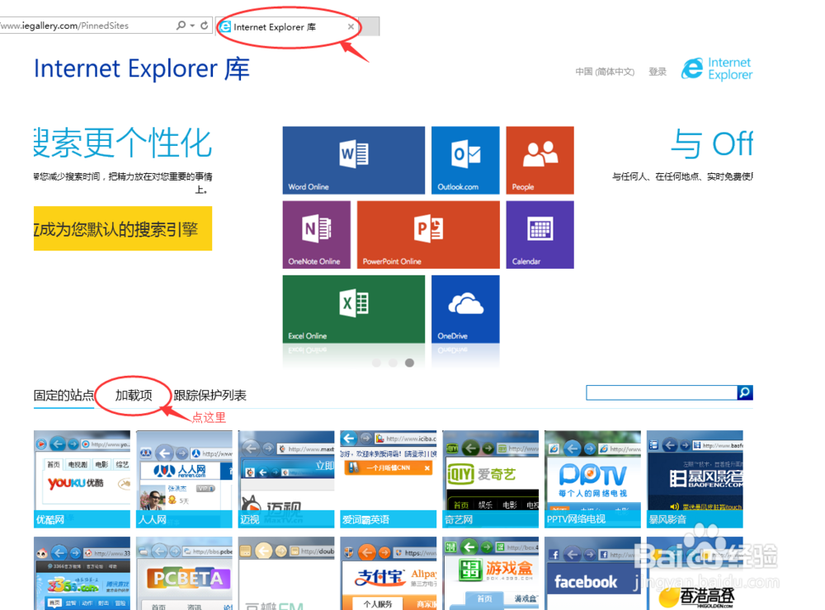Click the address bar search magnifier icon

(181, 26)
